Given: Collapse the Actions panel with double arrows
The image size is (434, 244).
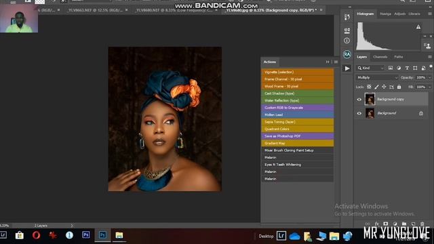Looking at the screenshot, I should (328, 62).
